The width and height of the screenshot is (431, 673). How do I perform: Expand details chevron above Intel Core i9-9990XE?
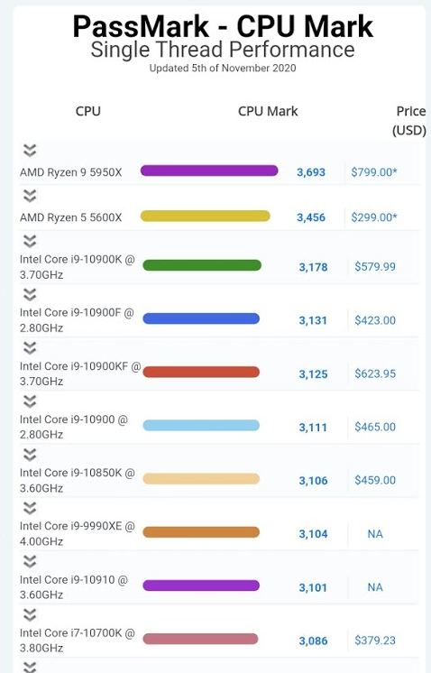pyautogui.click(x=30, y=508)
